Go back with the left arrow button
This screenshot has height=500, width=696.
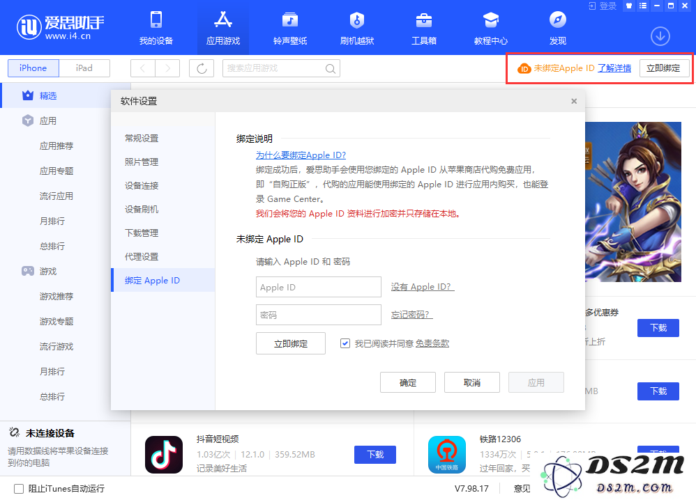click(142, 68)
